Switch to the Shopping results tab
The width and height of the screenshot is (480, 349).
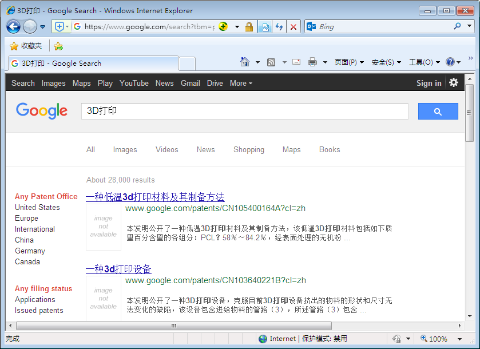coord(249,150)
